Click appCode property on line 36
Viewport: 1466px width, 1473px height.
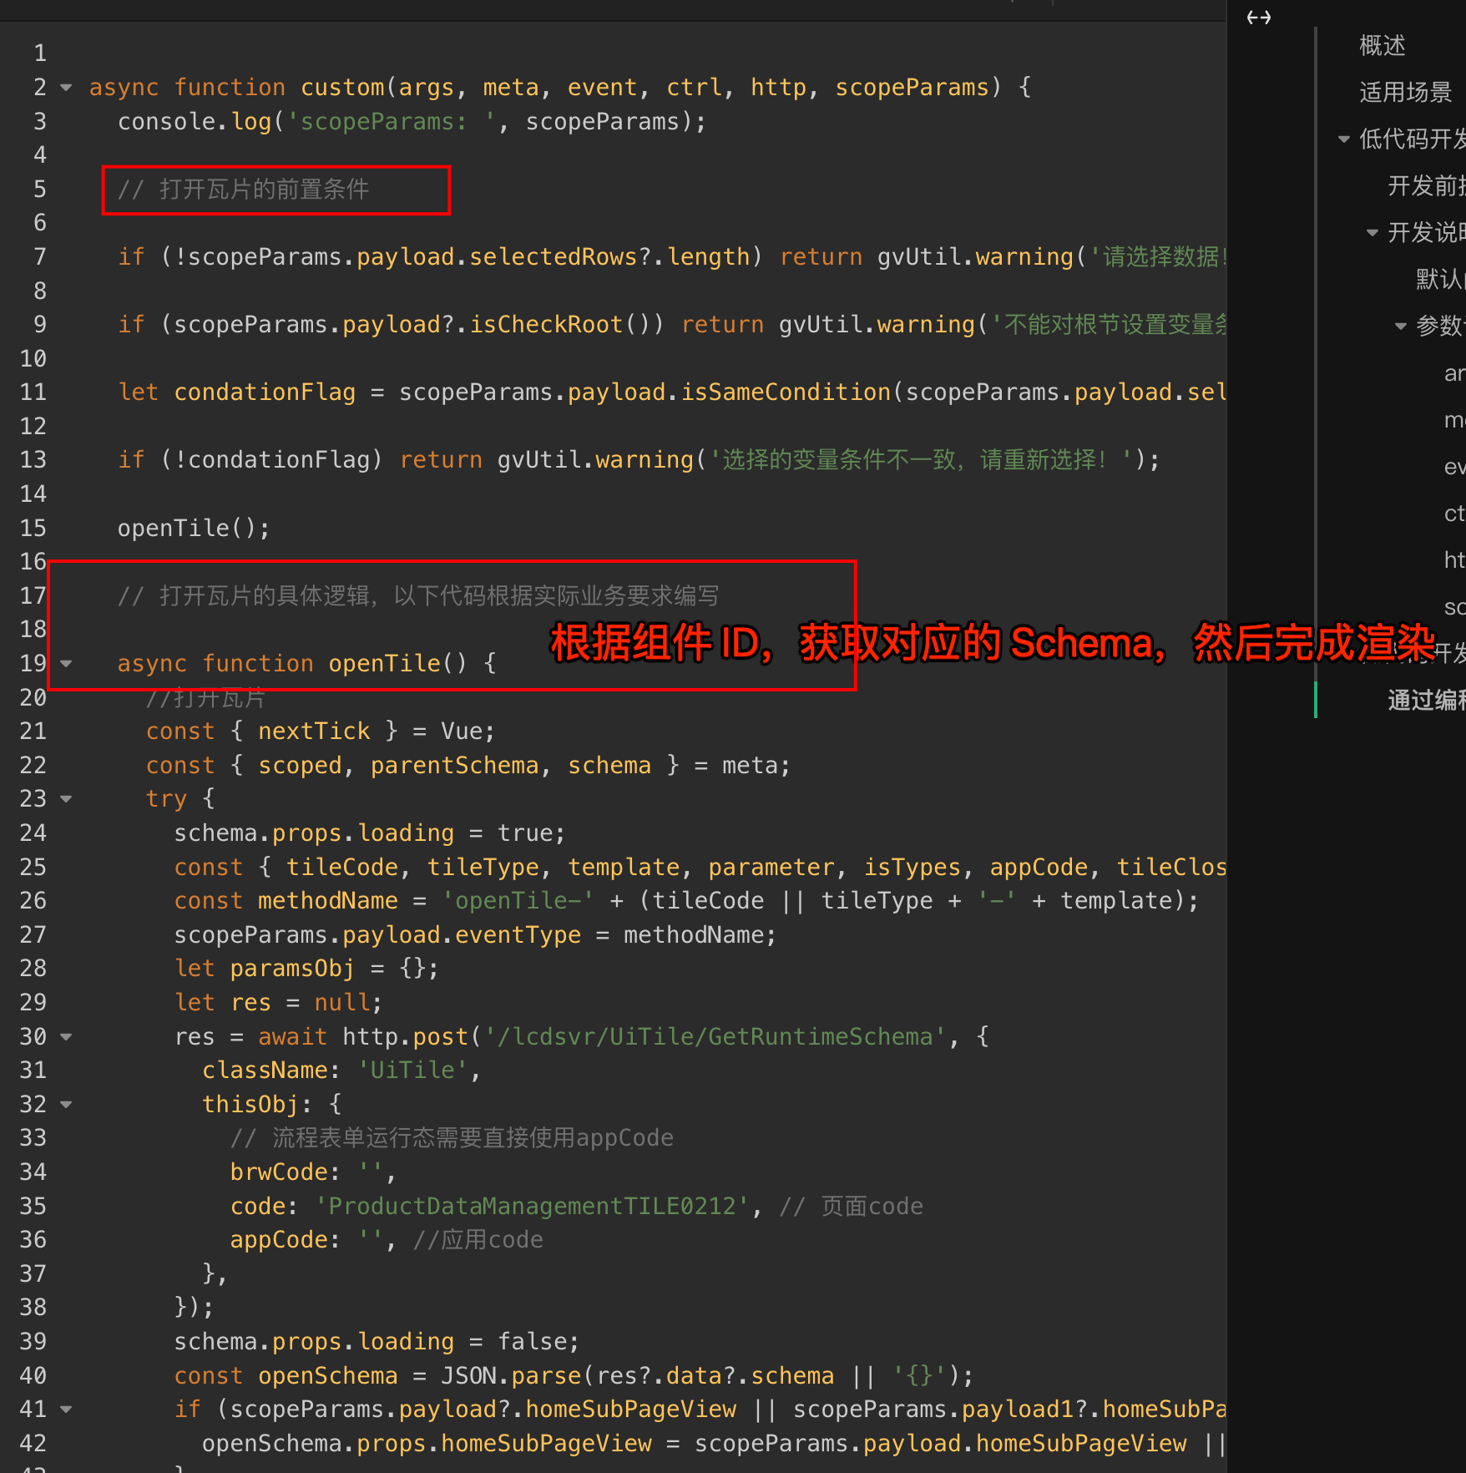279,1240
